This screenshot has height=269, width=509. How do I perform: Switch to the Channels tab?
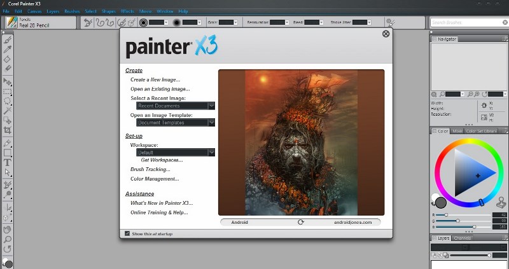pos(463,238)
